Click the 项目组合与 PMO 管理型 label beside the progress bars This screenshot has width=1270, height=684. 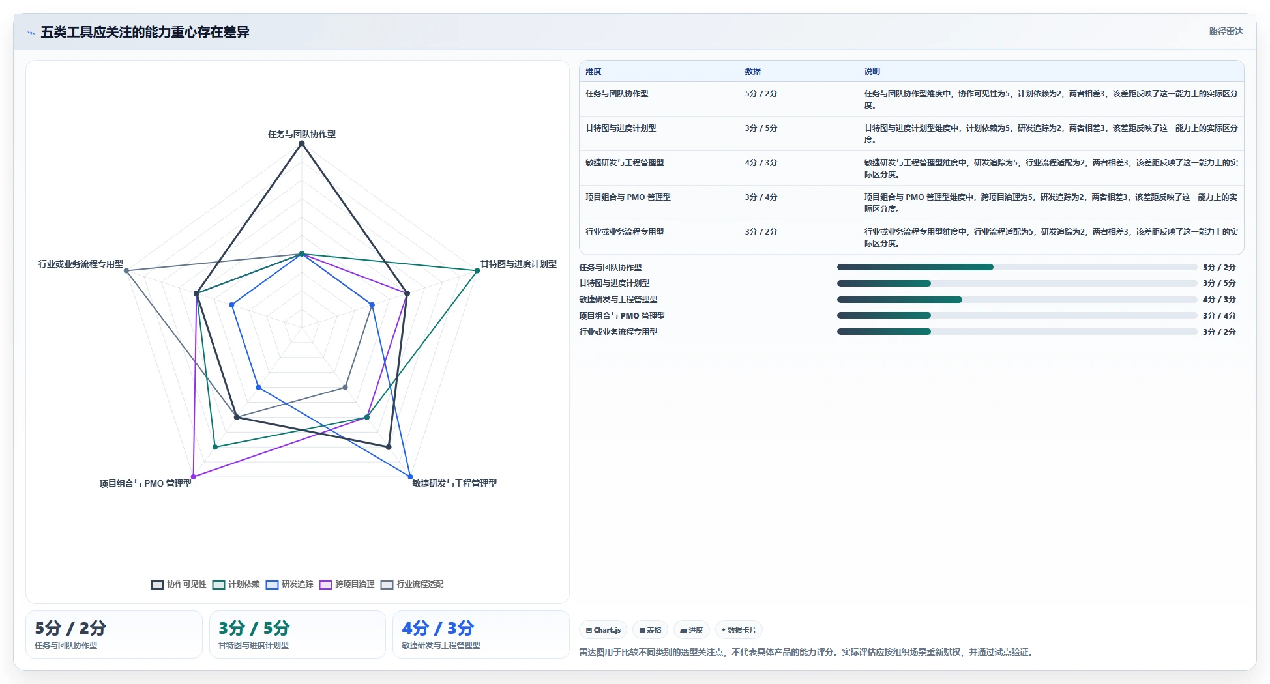(622, 316)
